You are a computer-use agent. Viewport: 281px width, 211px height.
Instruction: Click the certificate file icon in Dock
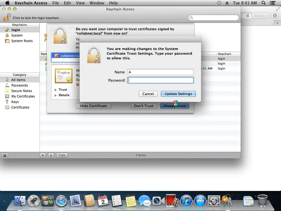pos(249,201)
